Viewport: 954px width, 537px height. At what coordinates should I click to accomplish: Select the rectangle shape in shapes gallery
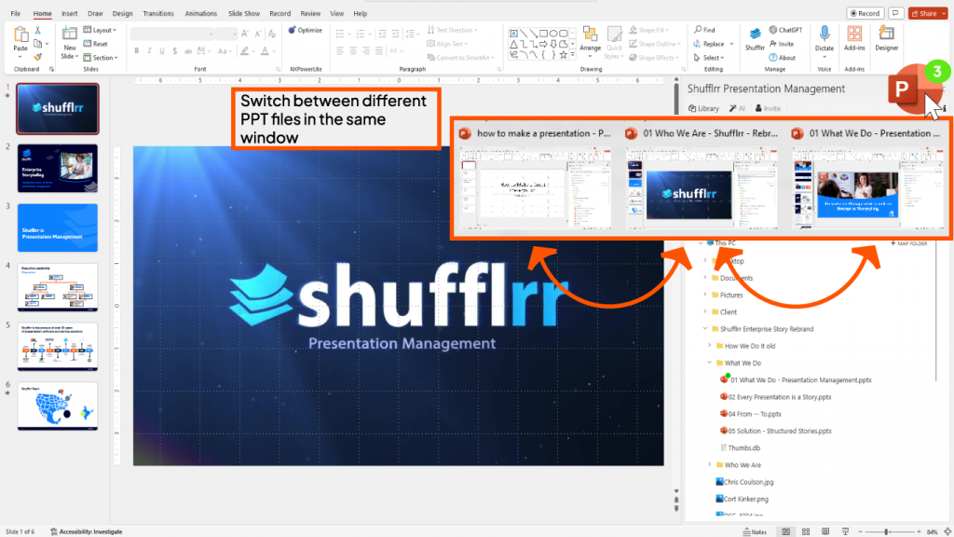pos(543,34)
